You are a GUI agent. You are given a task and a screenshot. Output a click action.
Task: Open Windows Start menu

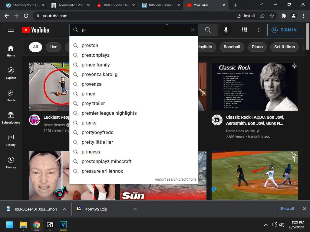pos(10,225)
